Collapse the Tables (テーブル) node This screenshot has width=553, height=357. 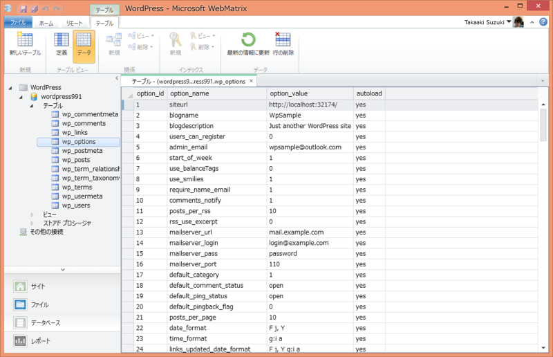pyautogui.click(x=32, y=106)
